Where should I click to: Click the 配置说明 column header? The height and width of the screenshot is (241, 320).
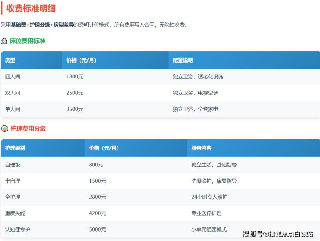pyautogui.click(x=182, y=60)
